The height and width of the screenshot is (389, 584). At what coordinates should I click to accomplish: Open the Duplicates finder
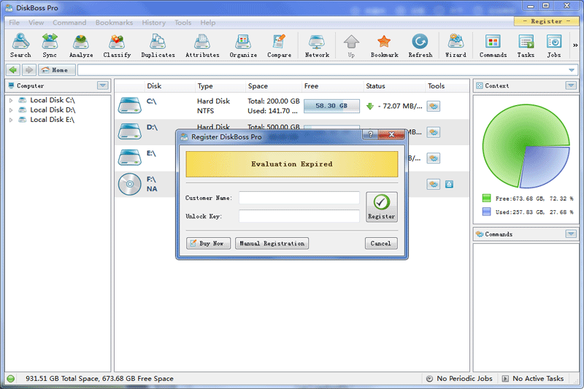coord(158,45)
